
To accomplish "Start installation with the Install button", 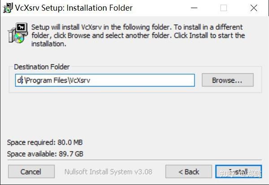I will (239, 172).
